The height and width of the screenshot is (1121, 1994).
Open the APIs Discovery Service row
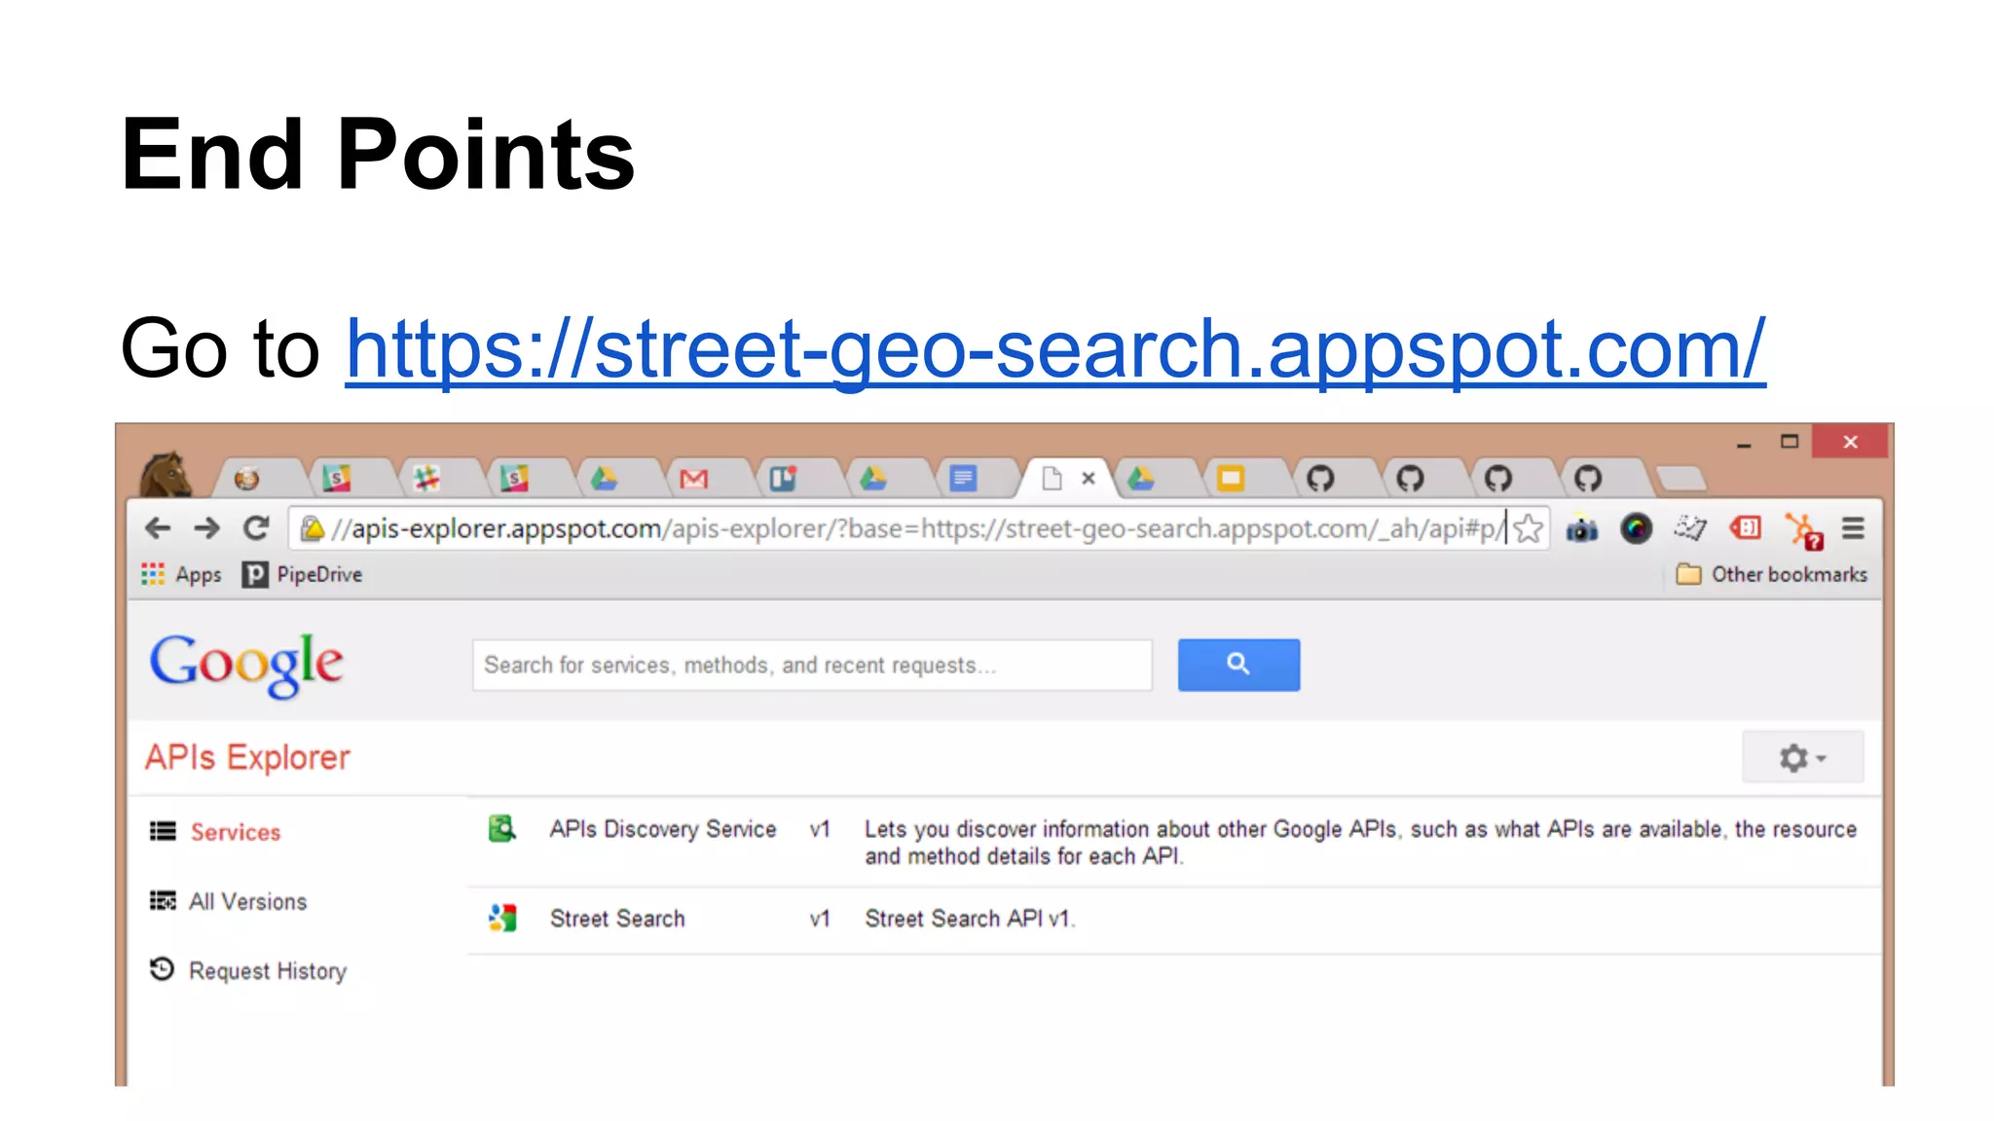tap(1174, 843)
